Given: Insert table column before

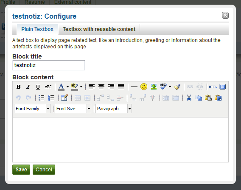Looking at the screenshot, I should tap(133, 98).
